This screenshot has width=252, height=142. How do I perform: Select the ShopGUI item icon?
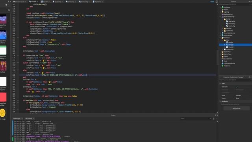click(x=227, y=47)
